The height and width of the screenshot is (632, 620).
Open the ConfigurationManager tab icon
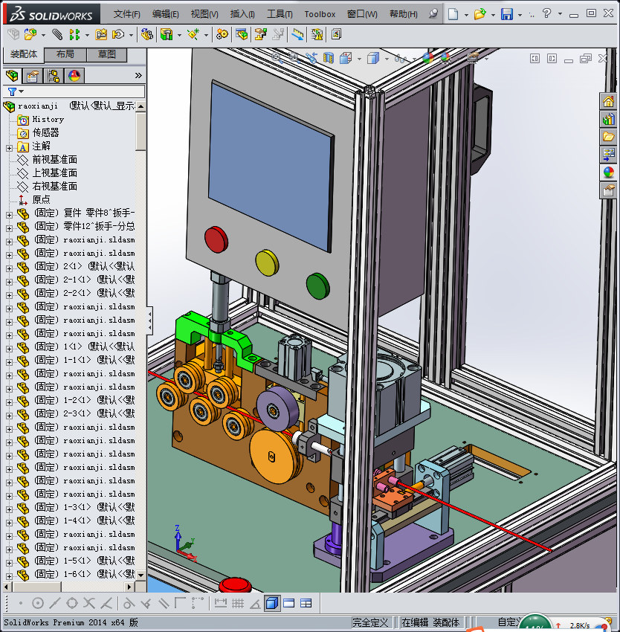[x=54, y=76]
